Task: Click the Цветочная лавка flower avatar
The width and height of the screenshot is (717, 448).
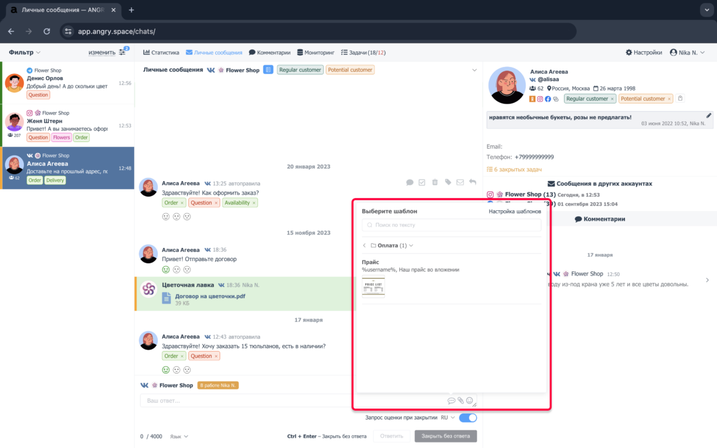Action: pos(149,289)
